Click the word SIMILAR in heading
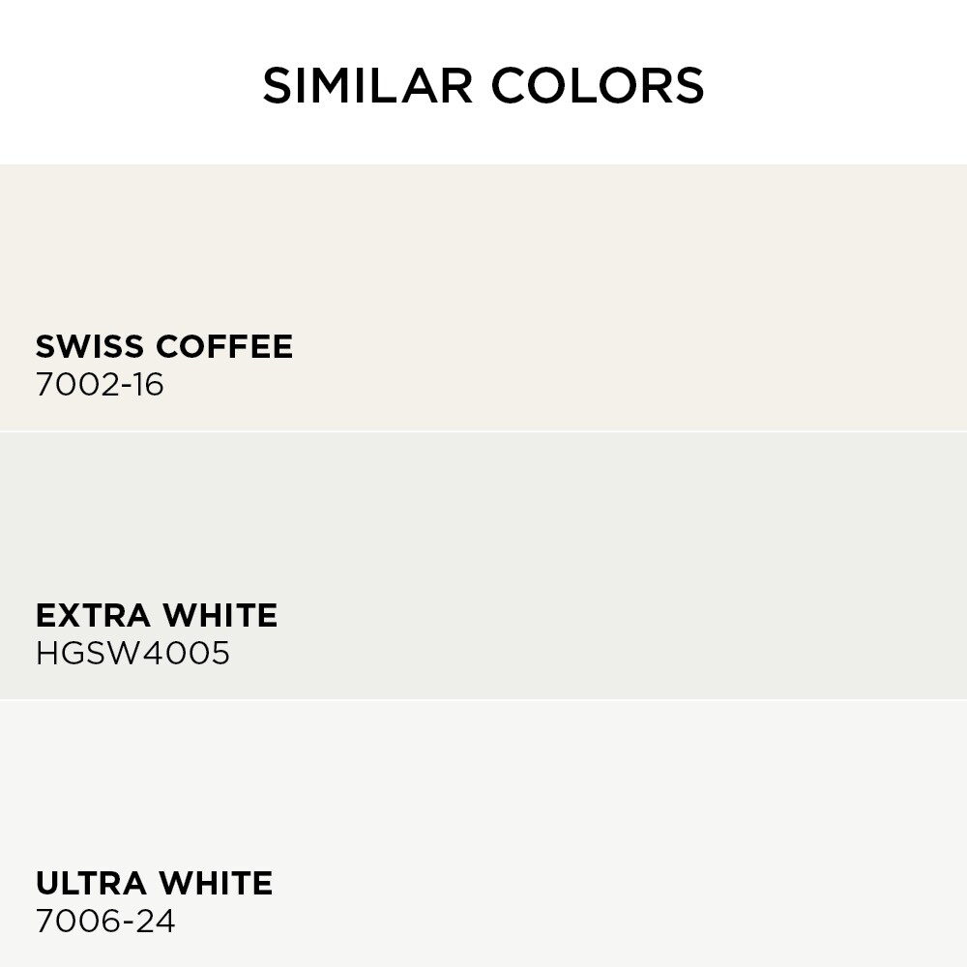The height and width of the screenshot is (967, 967). tap(368, 85)
